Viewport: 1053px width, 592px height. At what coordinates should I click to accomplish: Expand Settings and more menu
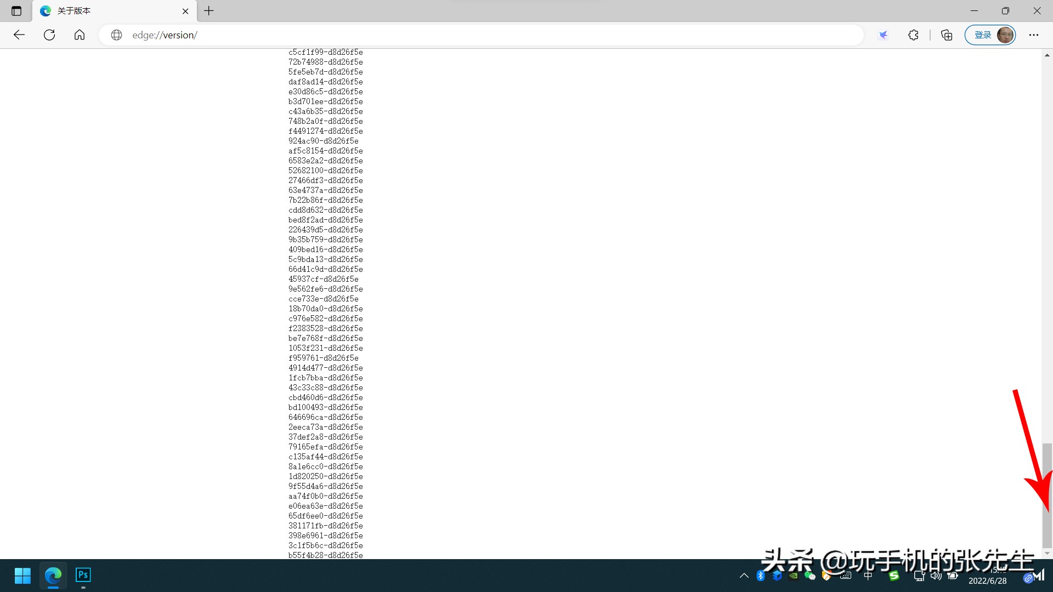pos(1034,35)
